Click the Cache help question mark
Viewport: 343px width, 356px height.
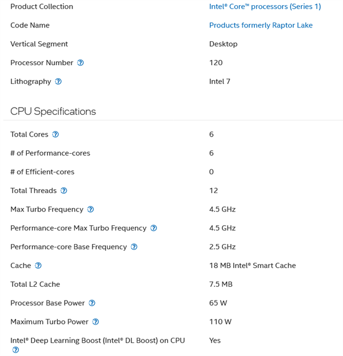click(x=38, y=266)
